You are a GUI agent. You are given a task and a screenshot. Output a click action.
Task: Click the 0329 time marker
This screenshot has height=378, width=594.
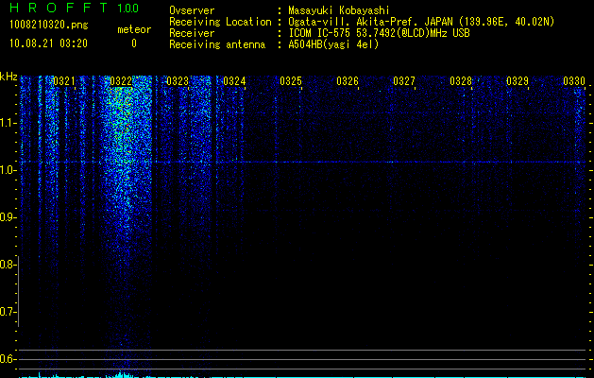pos(518,81)
